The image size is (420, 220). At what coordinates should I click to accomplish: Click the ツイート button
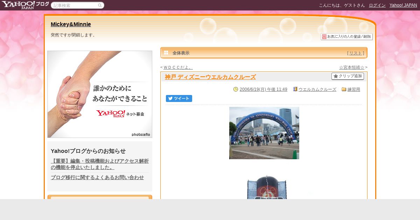coord(179,98)
